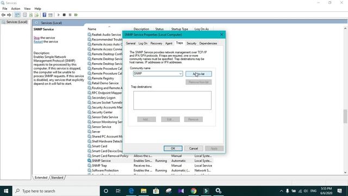Click the gear icon beside Secondary Logon
Viewport: 348px width, 196px height.
[89, 97]
